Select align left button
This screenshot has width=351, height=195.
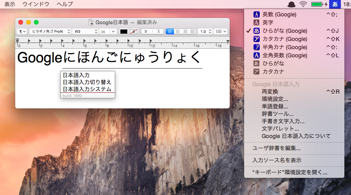coord(170,32)
